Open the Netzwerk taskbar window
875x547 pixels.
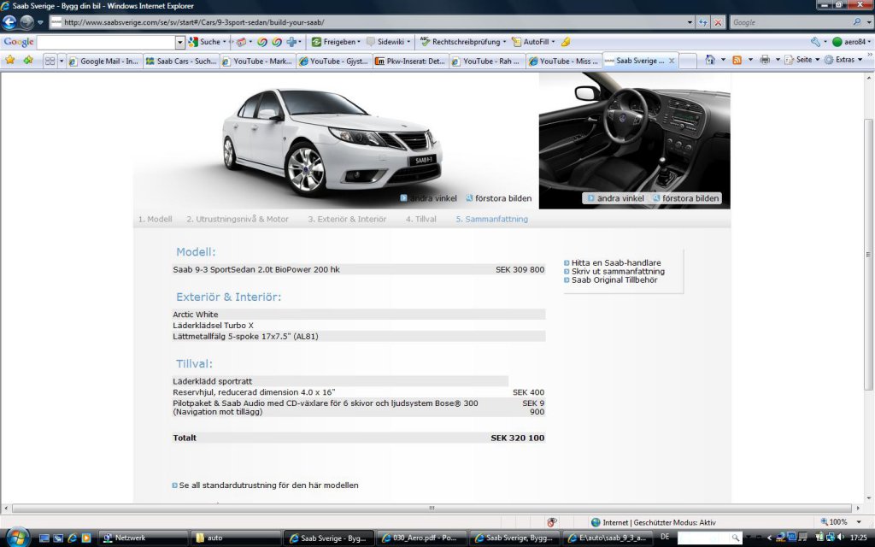144,538
